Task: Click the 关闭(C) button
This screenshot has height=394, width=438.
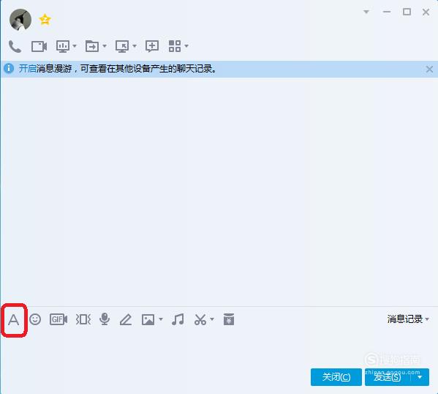Action: [336, 377]
